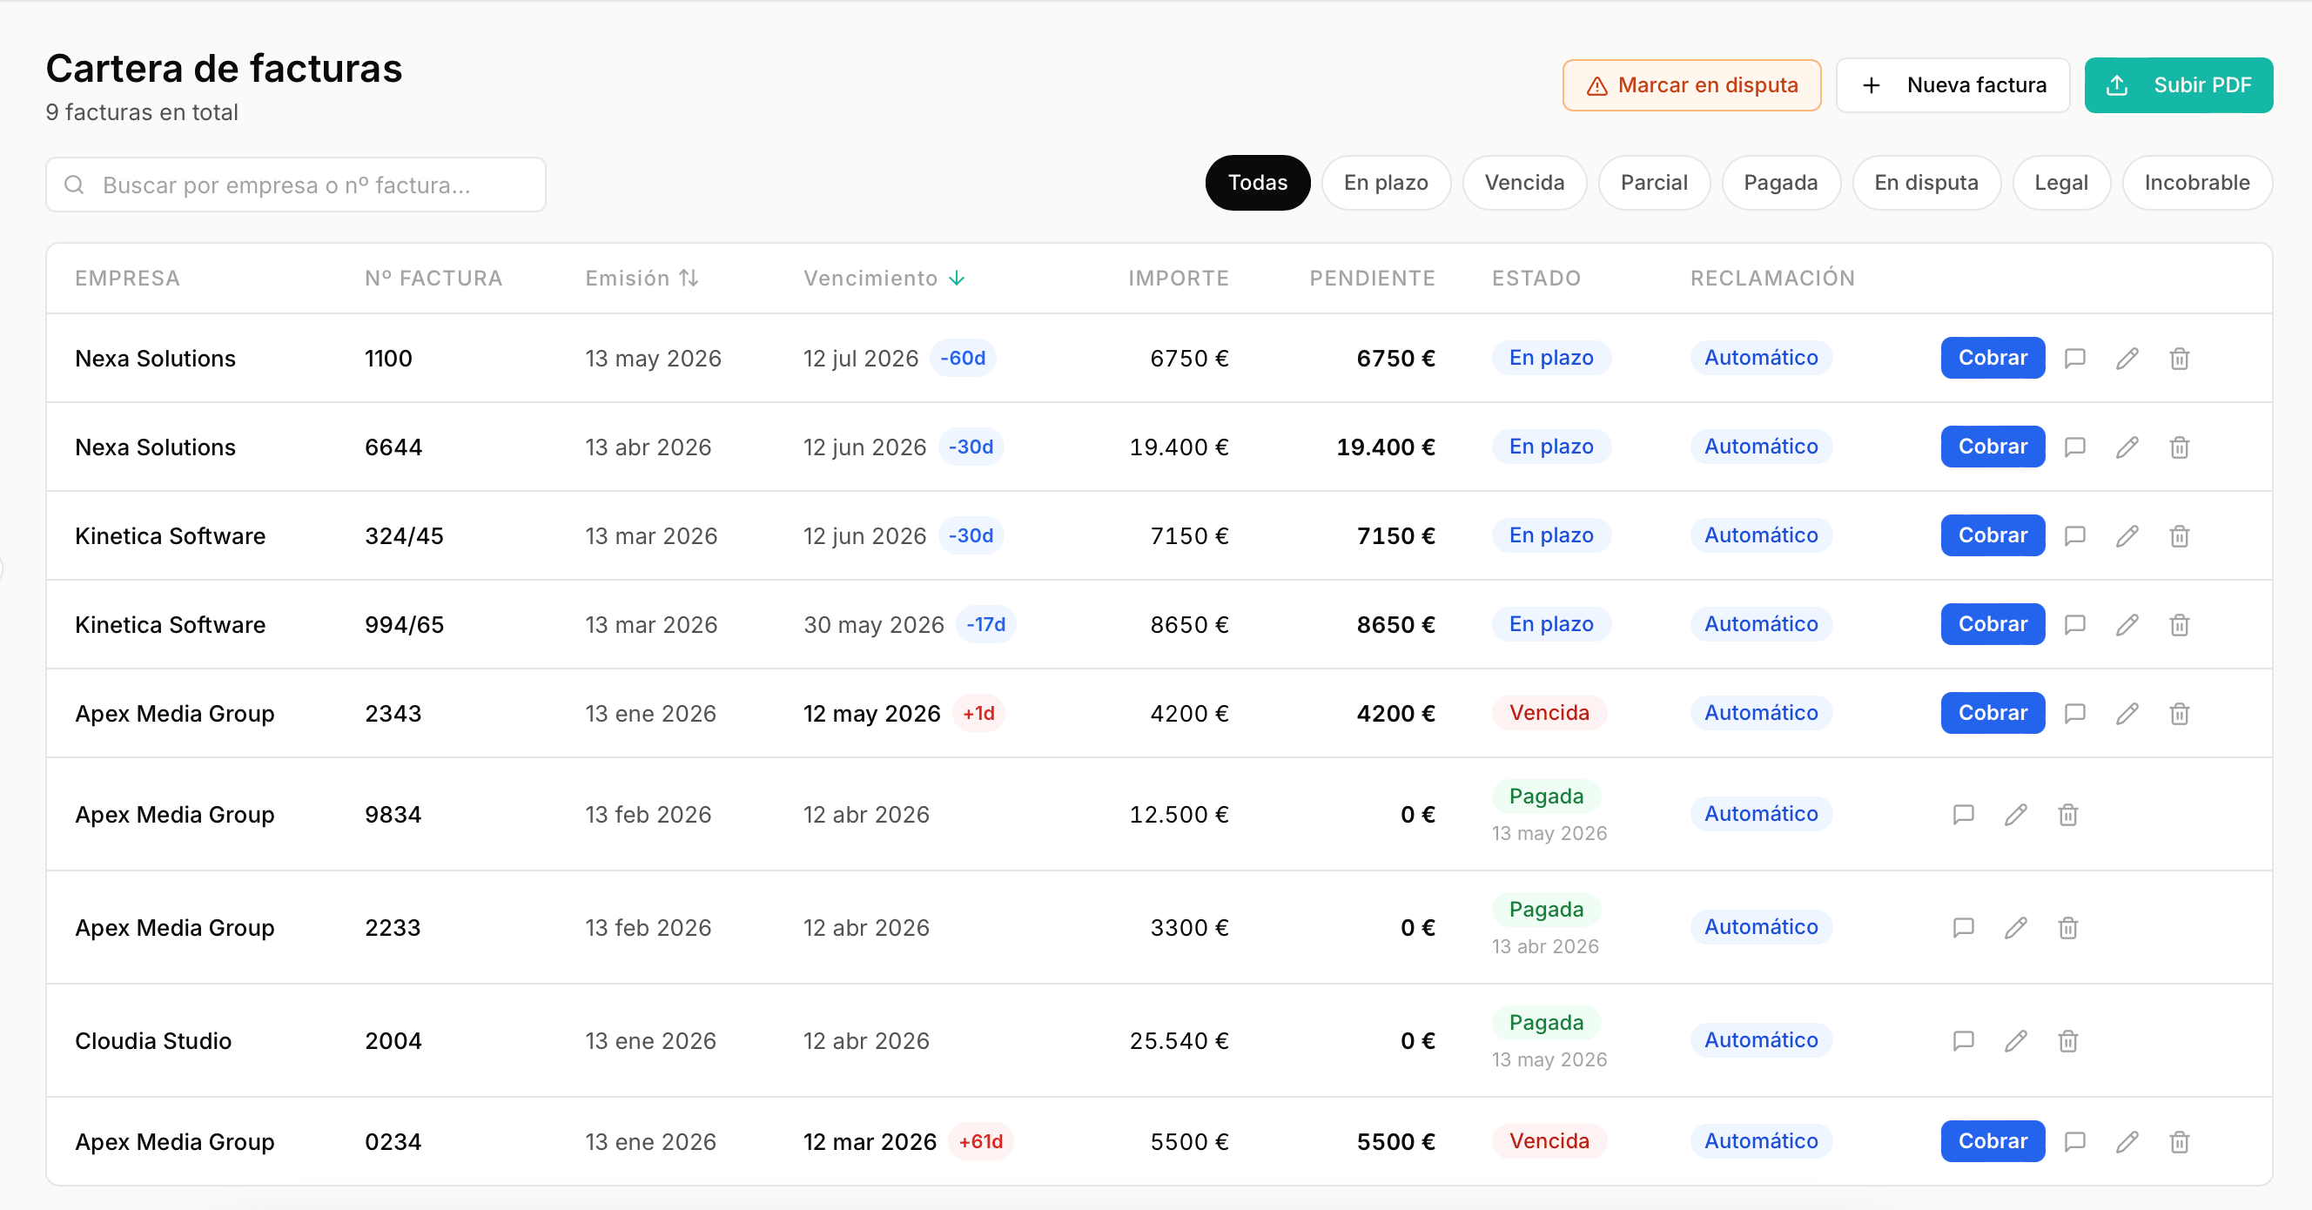
Task: Delete Kinetica Software invoice 324/45 via trash icon
Action: coord(2179,536)
